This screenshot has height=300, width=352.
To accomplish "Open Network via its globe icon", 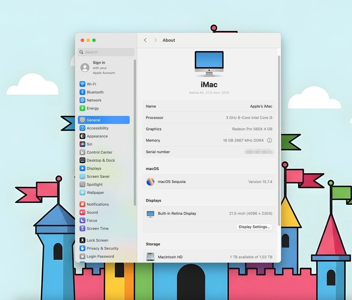I will 83,100.
